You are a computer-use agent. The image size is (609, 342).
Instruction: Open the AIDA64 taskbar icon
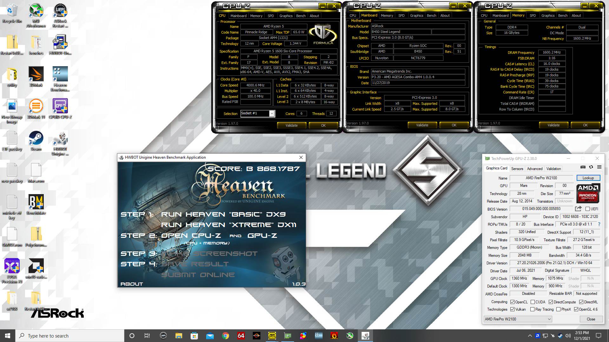click(x=241, y=336)
